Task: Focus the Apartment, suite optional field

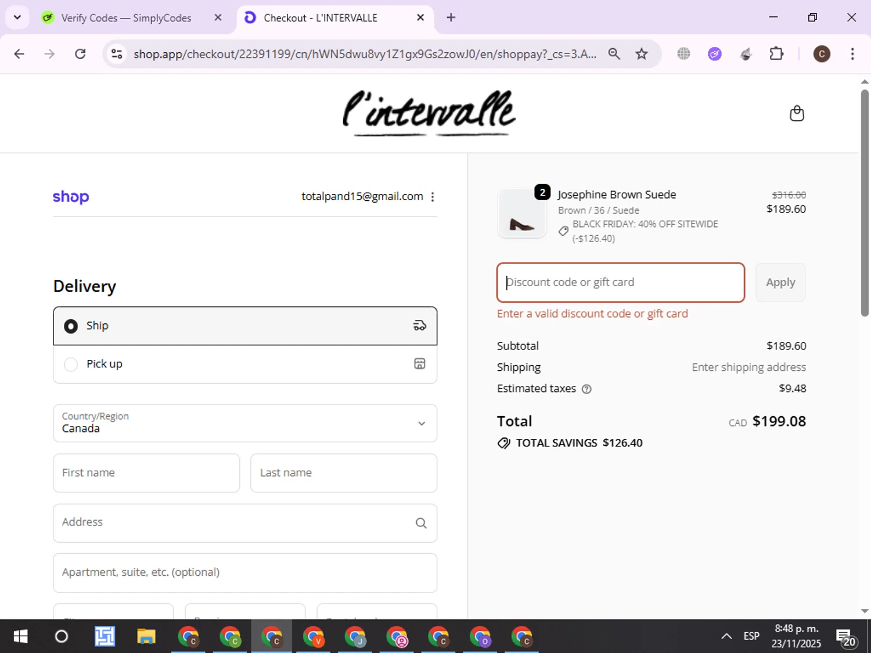Action: (x=245, y=573)
